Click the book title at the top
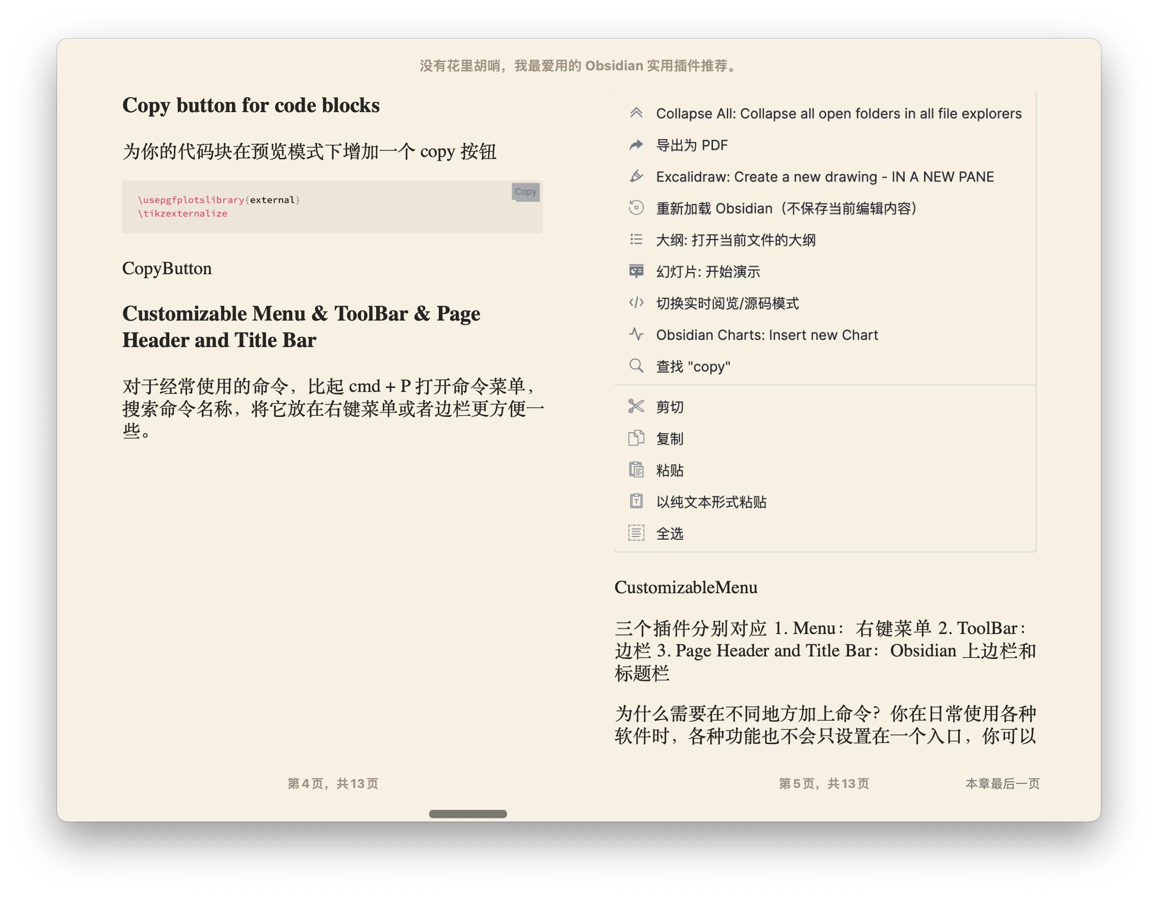This screenshot has width=1158, height=897. [578, 66]
